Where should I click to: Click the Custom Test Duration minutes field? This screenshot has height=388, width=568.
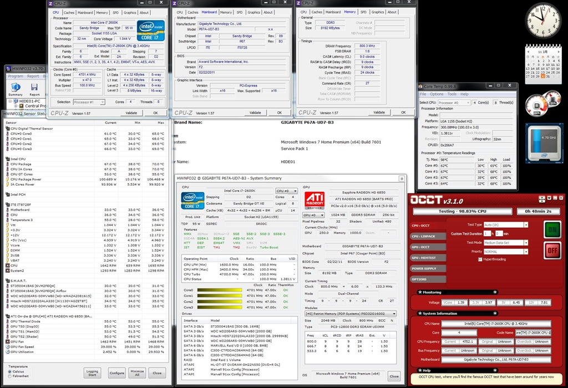click(499, 233)
